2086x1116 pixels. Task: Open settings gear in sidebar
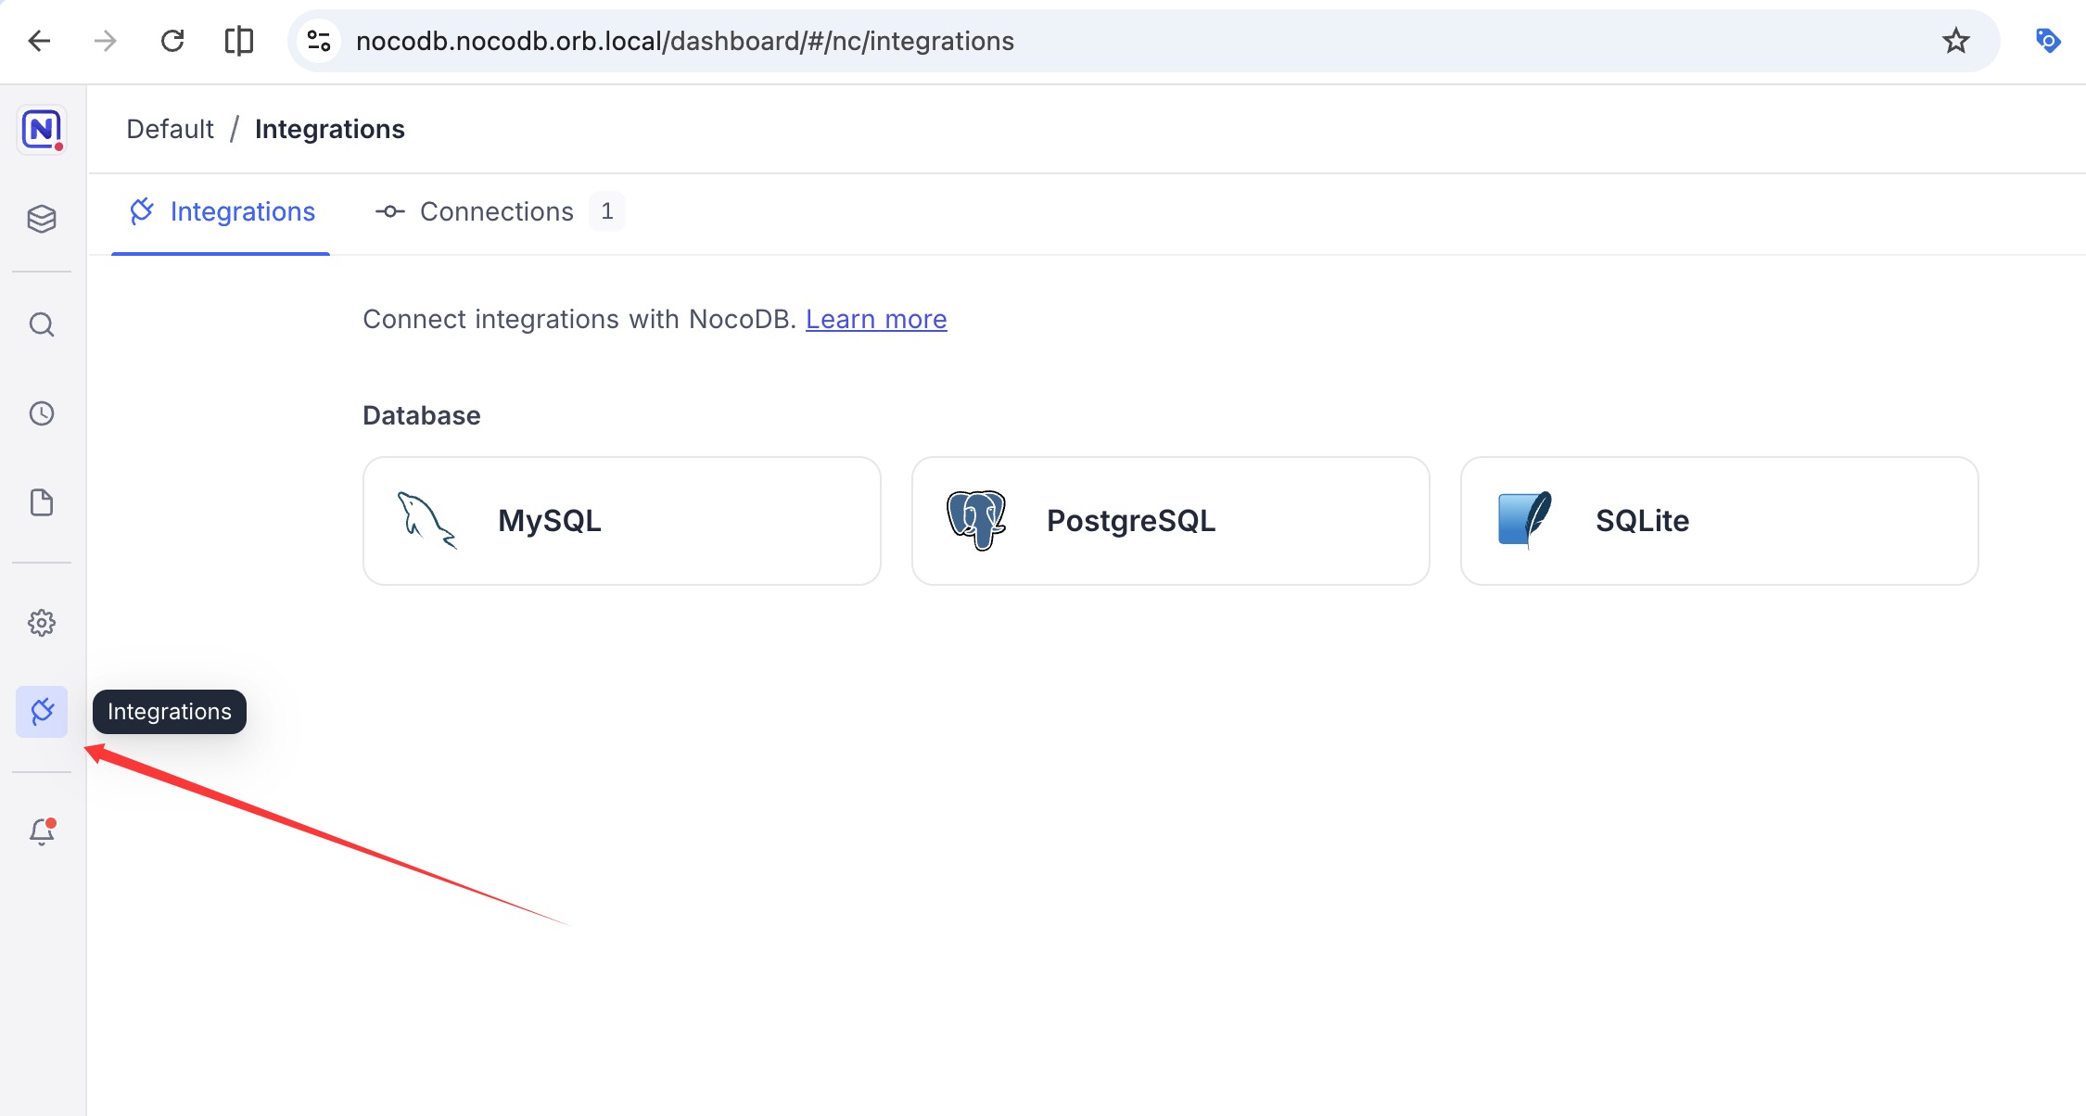tap(42, 623)
